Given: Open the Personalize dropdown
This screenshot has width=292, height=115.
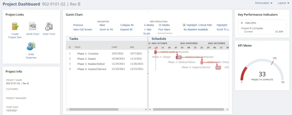Looking at the screenshot, I should 264,3.
